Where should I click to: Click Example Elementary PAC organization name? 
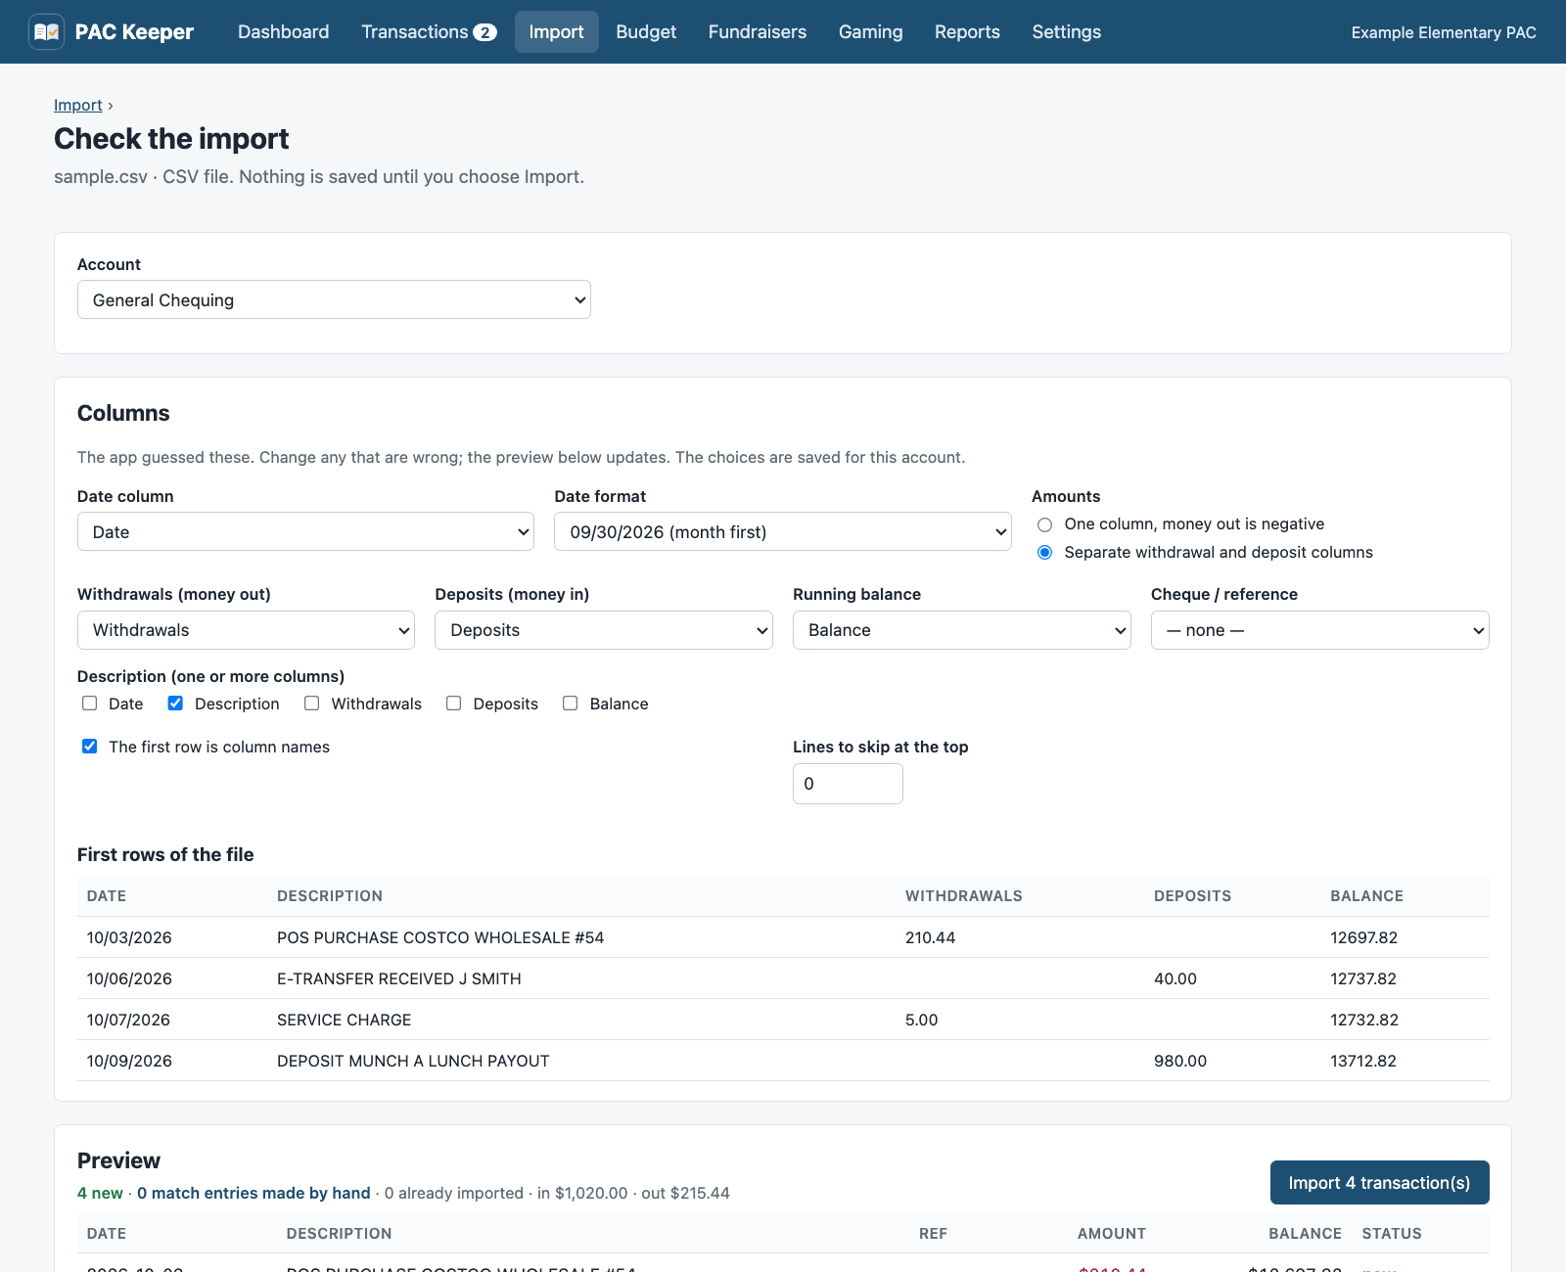click(x=1444, y=32)
